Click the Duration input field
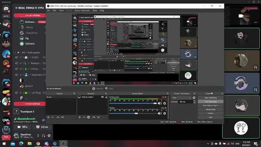The width and height of the screenshot is (261, 147). (185, 102)
